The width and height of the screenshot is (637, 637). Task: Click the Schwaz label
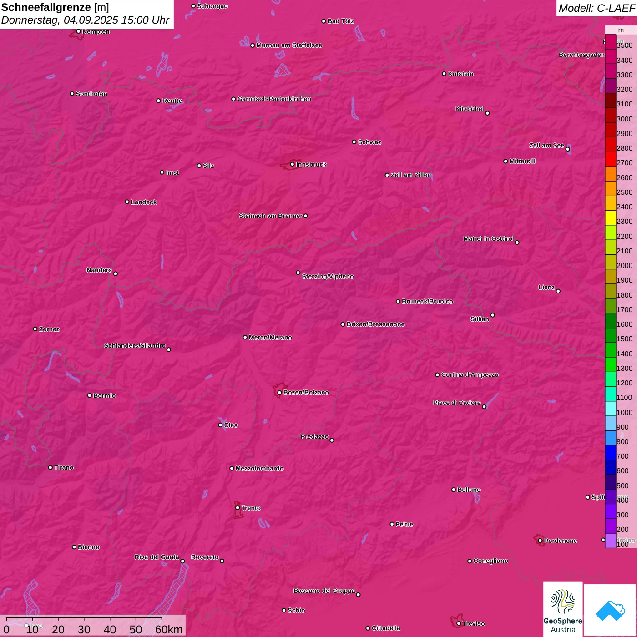(x=369, y=142)
